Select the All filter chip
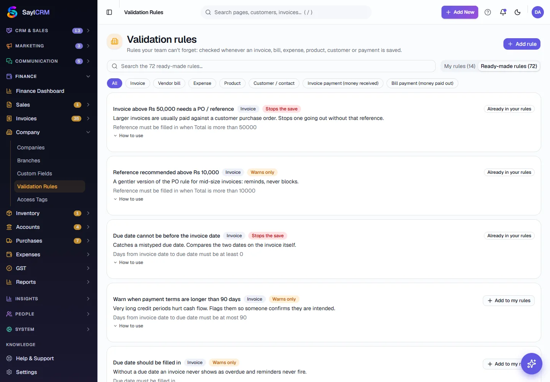 115,83
